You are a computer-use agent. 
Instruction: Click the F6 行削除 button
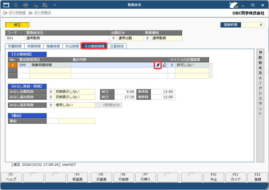coord(124,177)
